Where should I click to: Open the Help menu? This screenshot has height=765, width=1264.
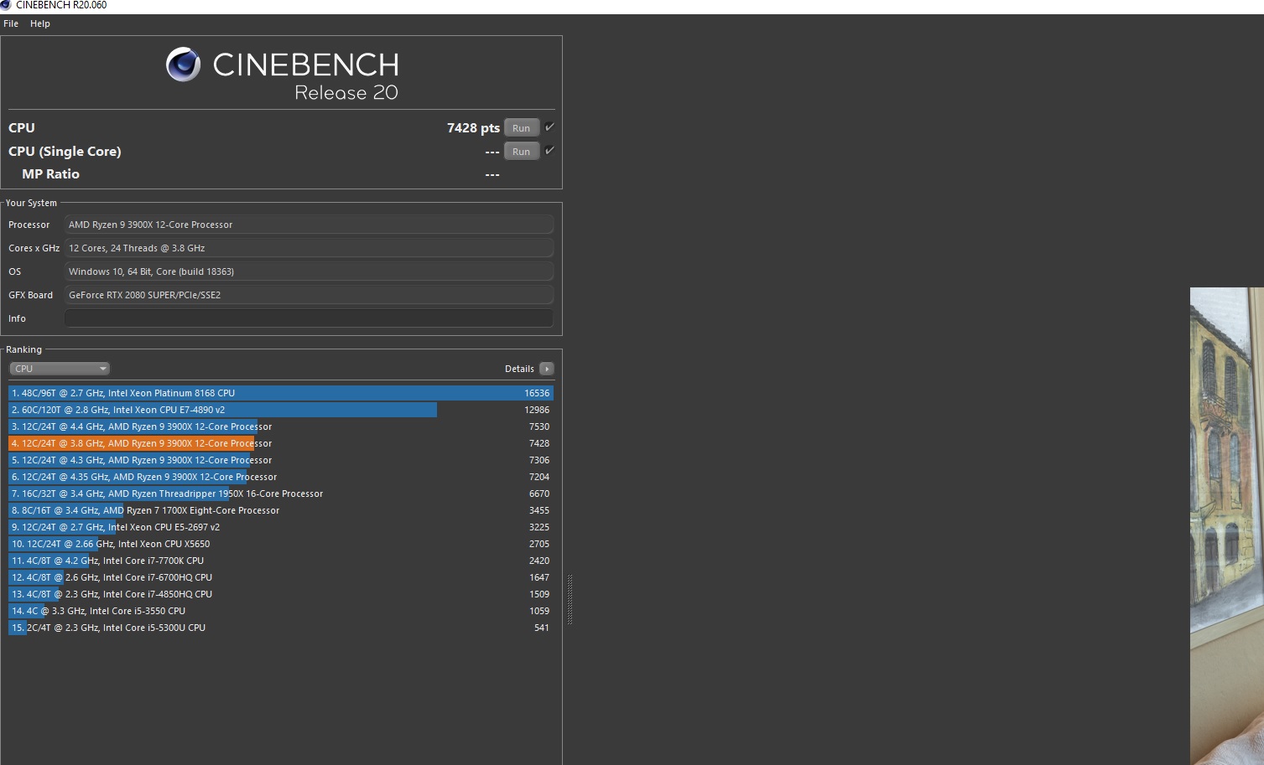click(x=40, y=23)
